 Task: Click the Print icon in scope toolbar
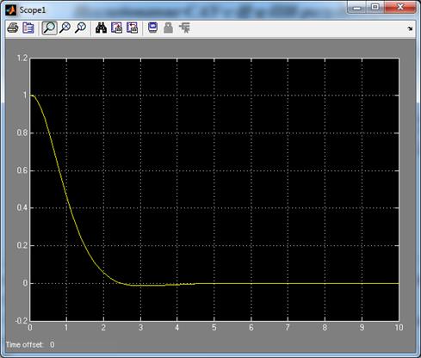[13, 28]
